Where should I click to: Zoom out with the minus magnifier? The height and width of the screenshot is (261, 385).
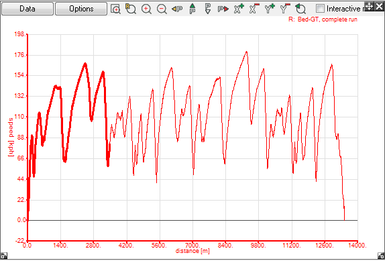pos(162,9)
